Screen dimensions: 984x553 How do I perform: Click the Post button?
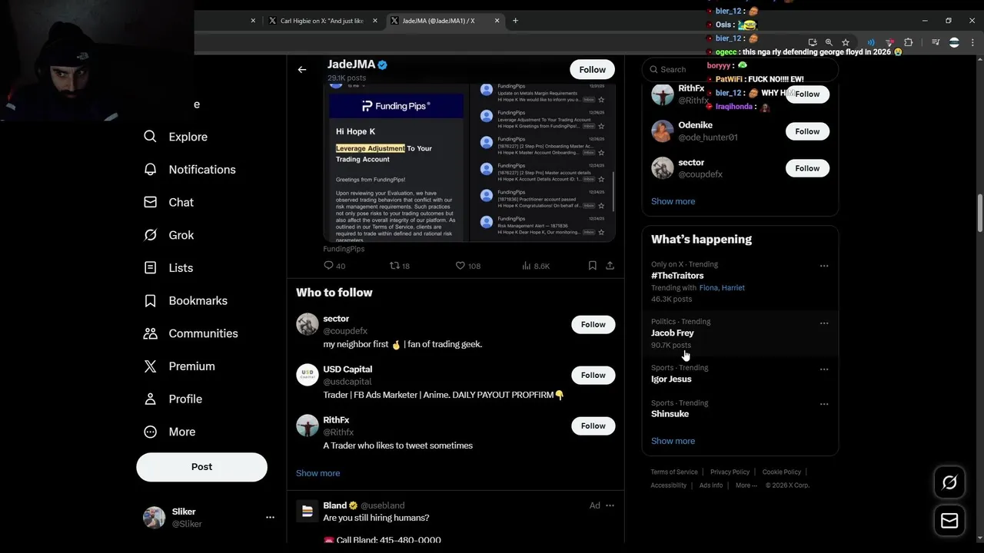click(x=201, y=467)
